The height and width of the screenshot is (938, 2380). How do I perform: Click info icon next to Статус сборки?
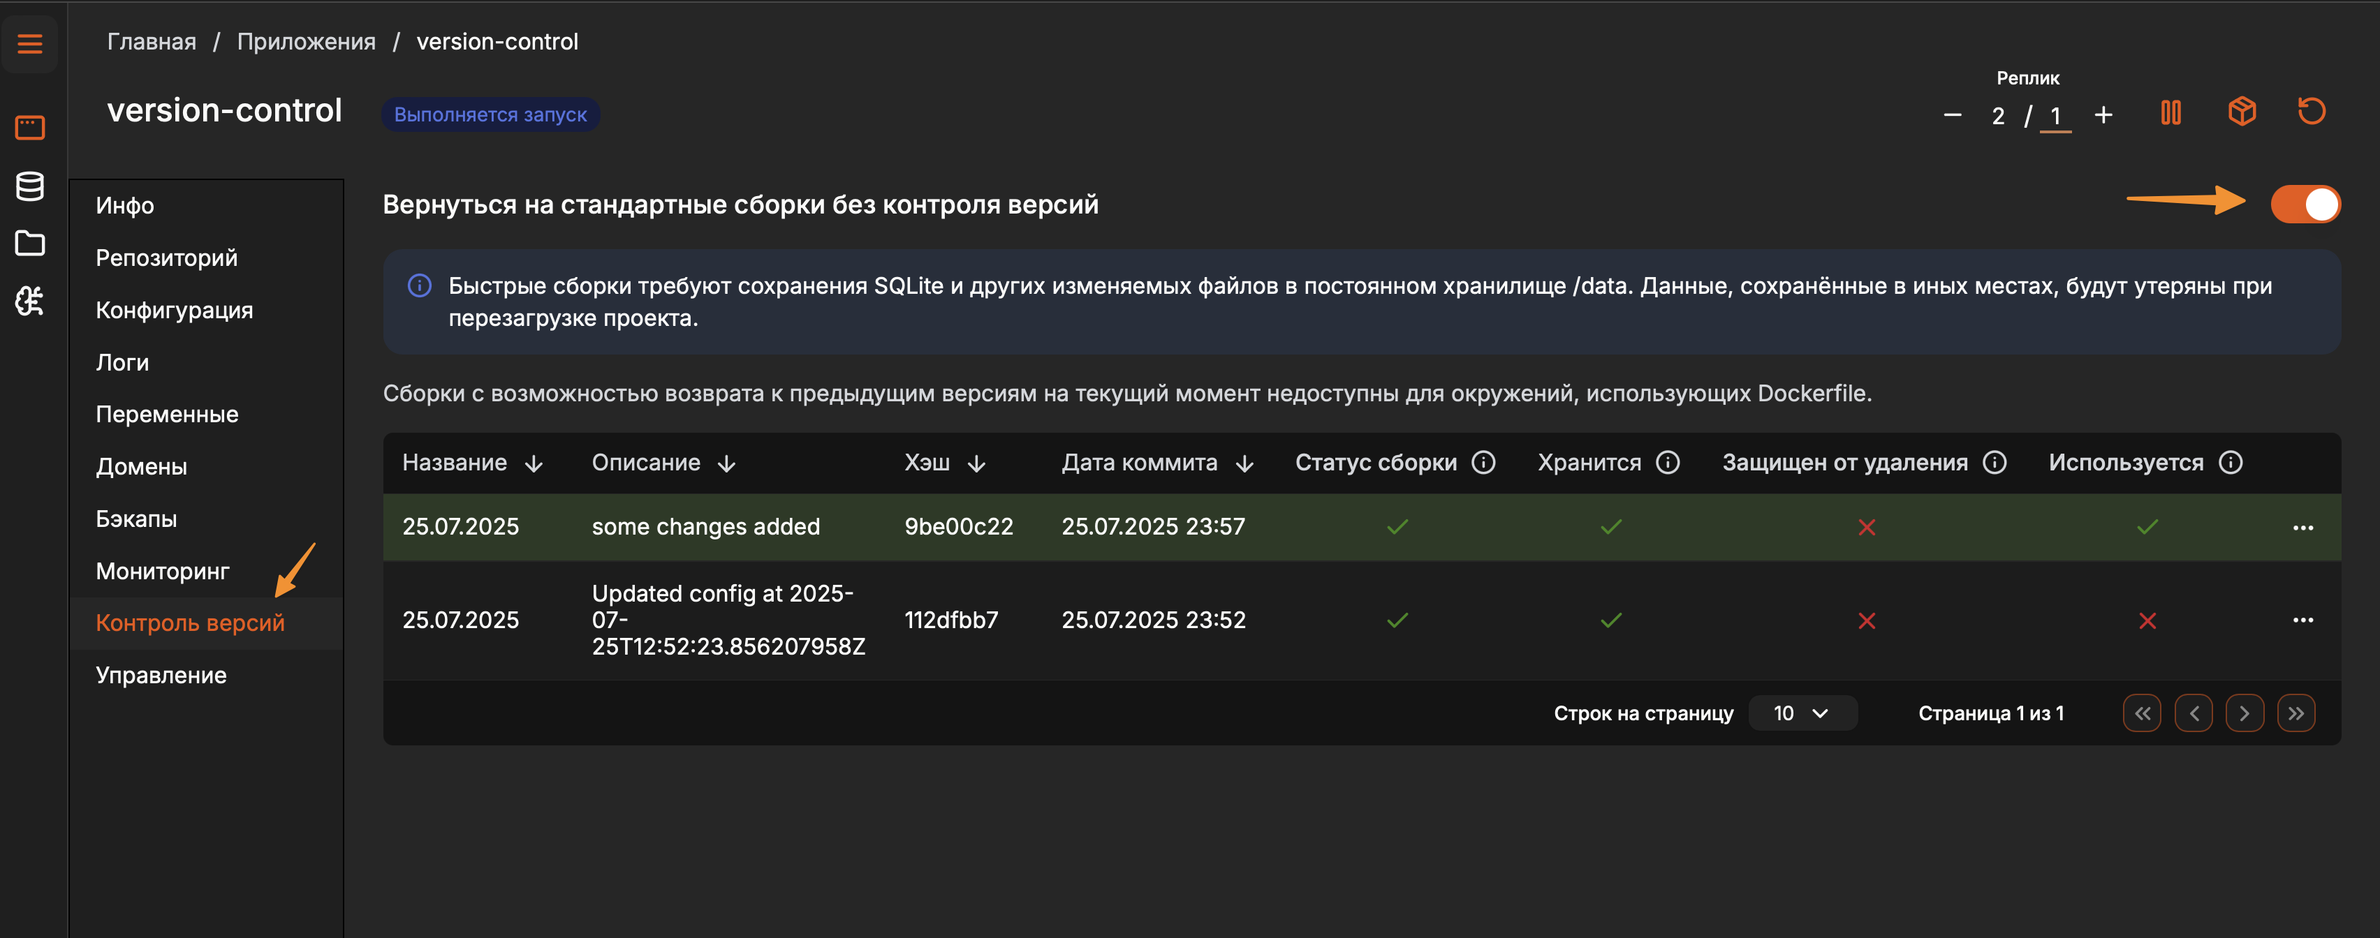(x=1483, y=463)
